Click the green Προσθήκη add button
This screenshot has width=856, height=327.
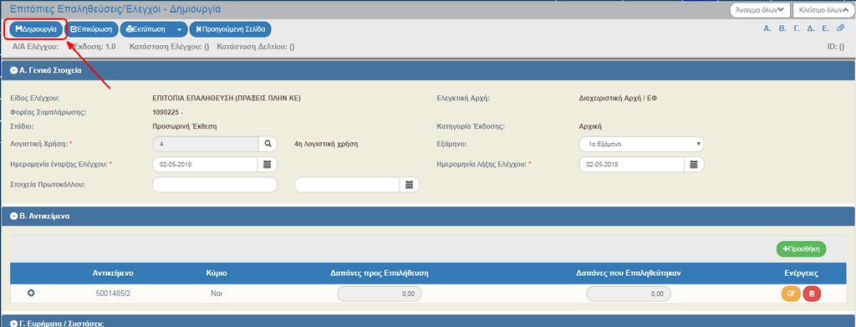(802, 249)
